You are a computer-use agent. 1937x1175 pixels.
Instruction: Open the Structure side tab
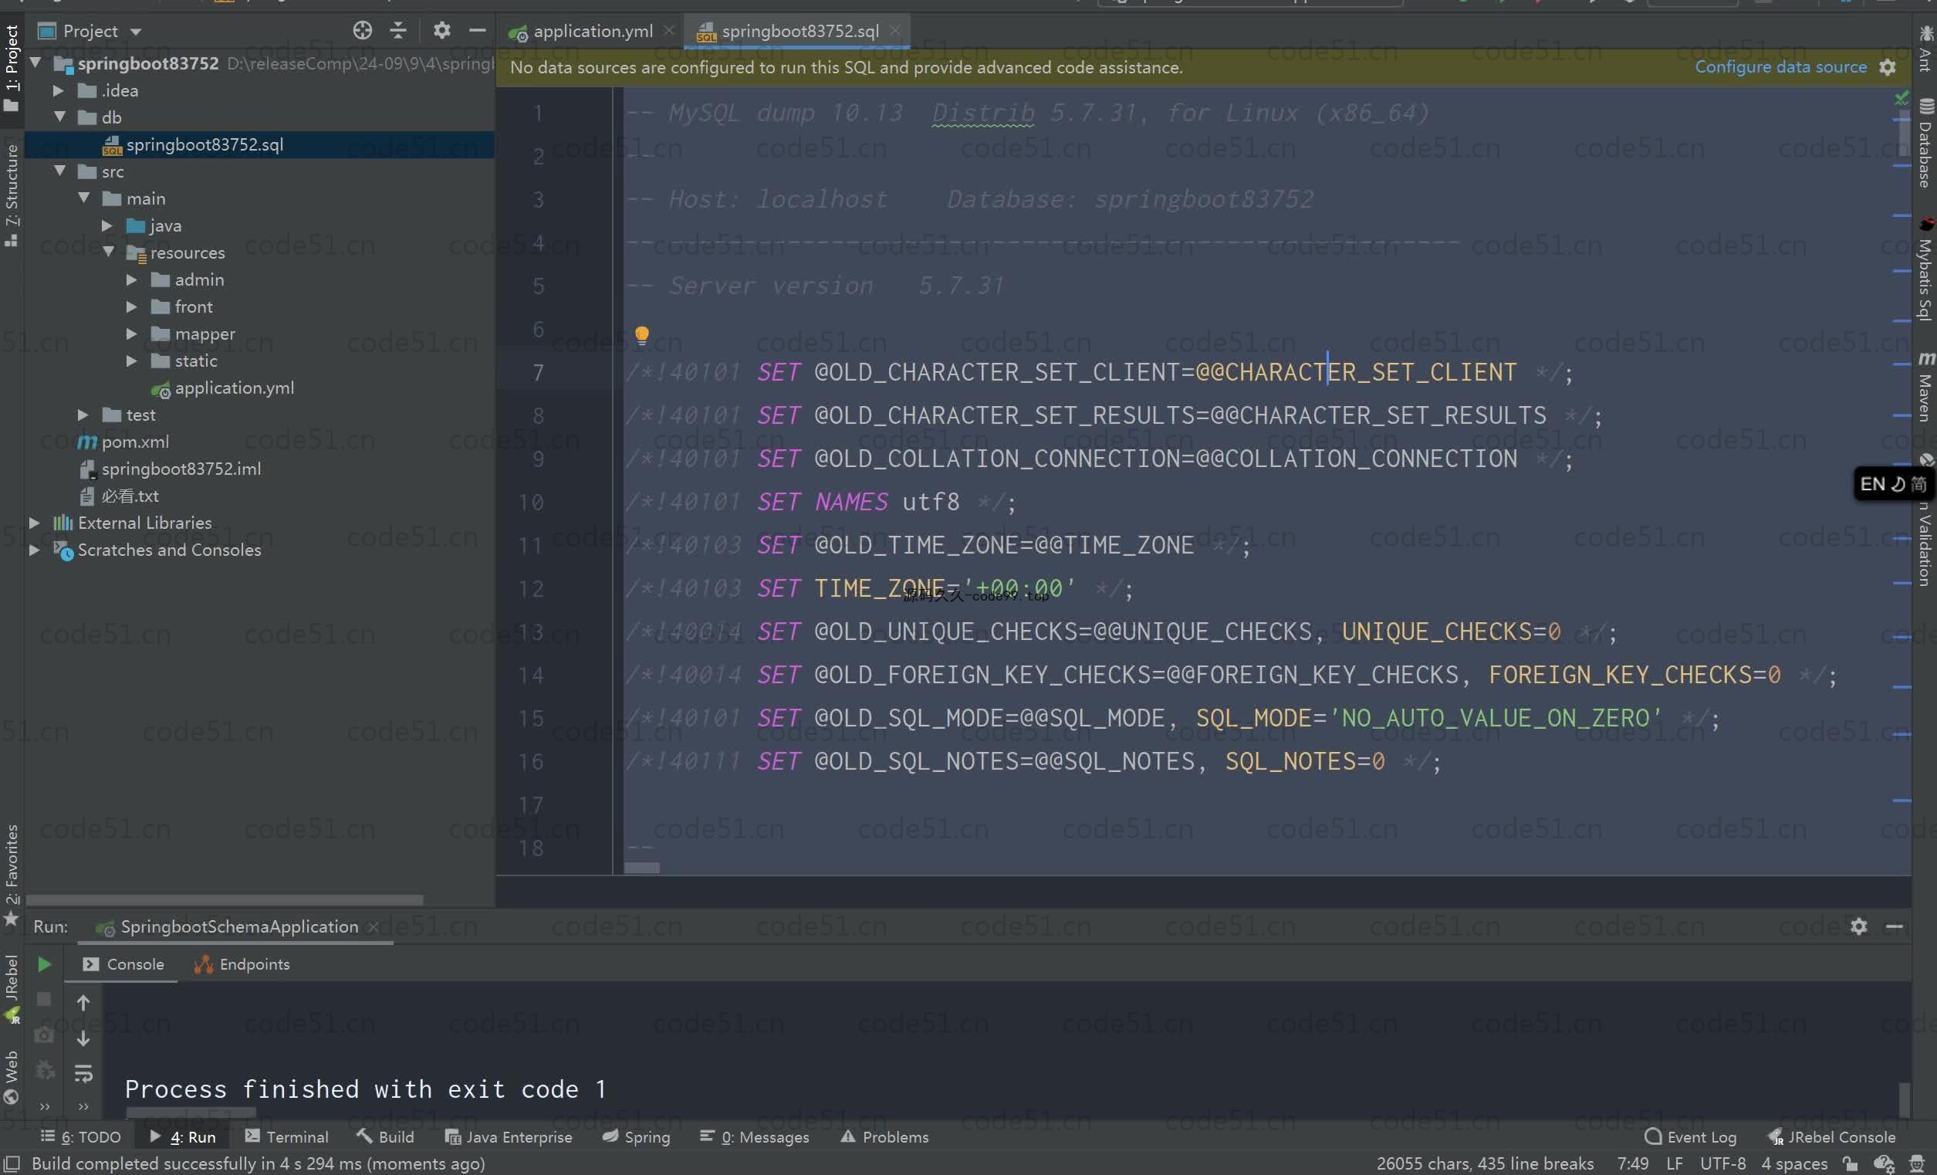[11, 195]
